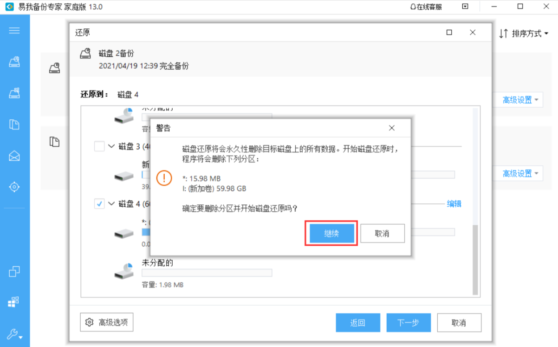
Task: Click 取消 in the warning dialog
Action: 382,233
